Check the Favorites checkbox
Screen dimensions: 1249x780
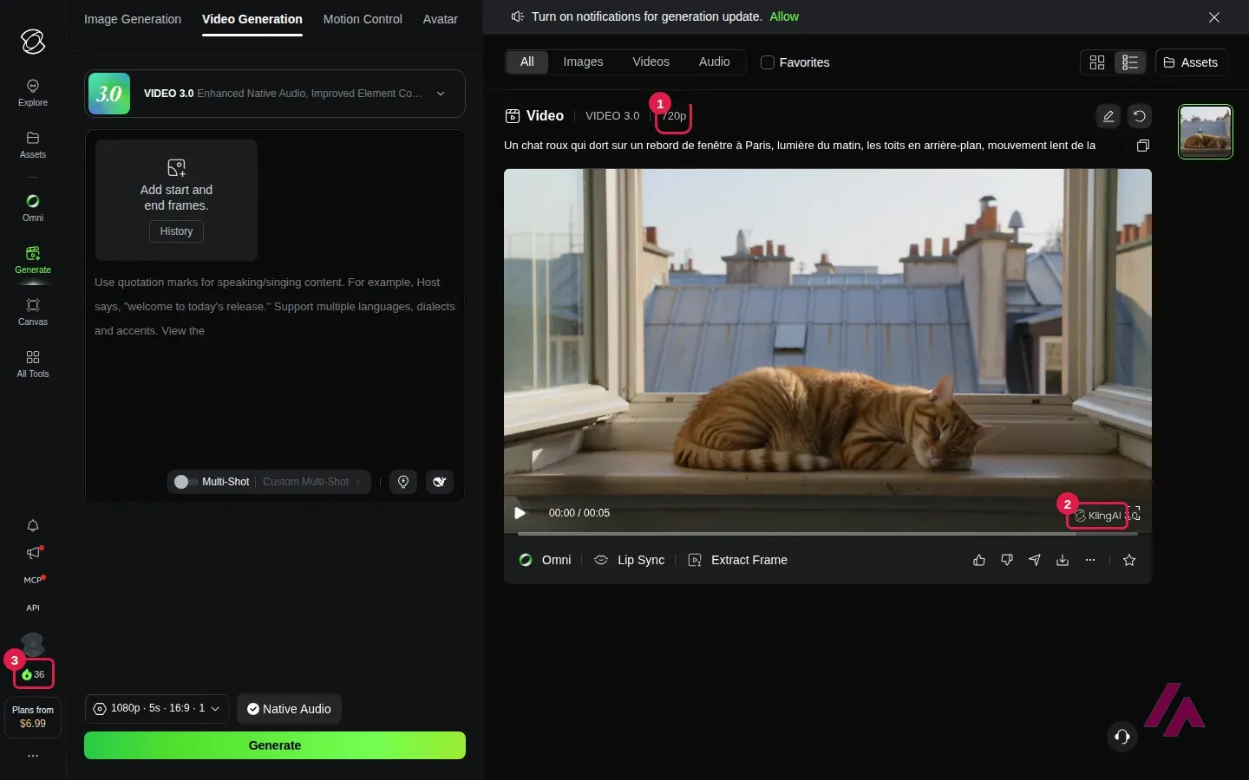tap(767, 62)
